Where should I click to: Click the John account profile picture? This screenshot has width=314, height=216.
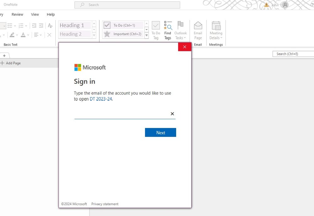click(x=285, y=5)
